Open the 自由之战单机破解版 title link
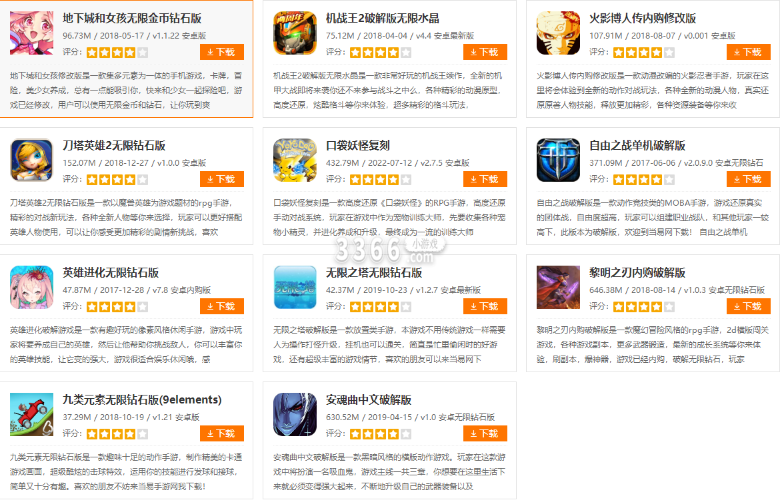780x502 pixels. coord(637,146)
